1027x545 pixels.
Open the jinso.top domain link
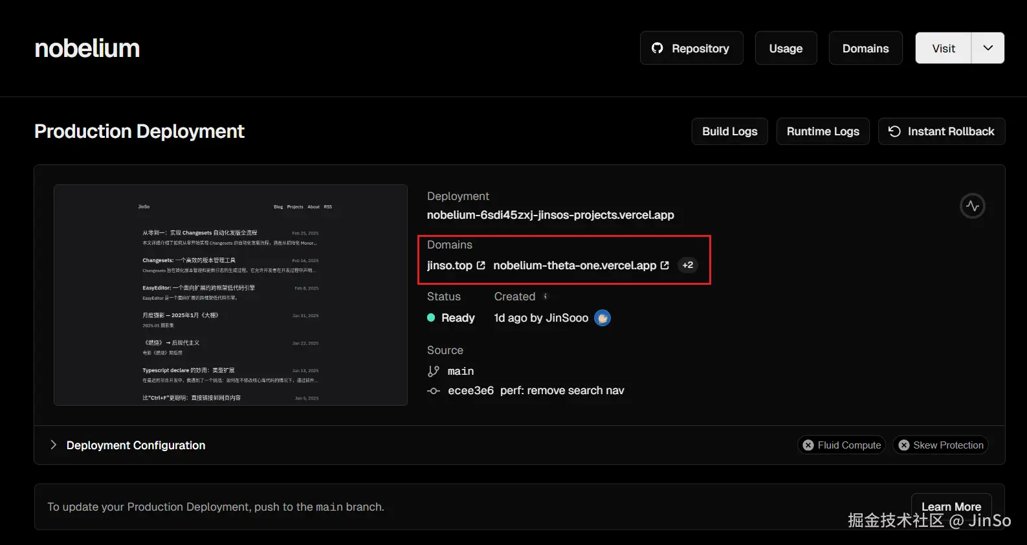click(450, 265)
